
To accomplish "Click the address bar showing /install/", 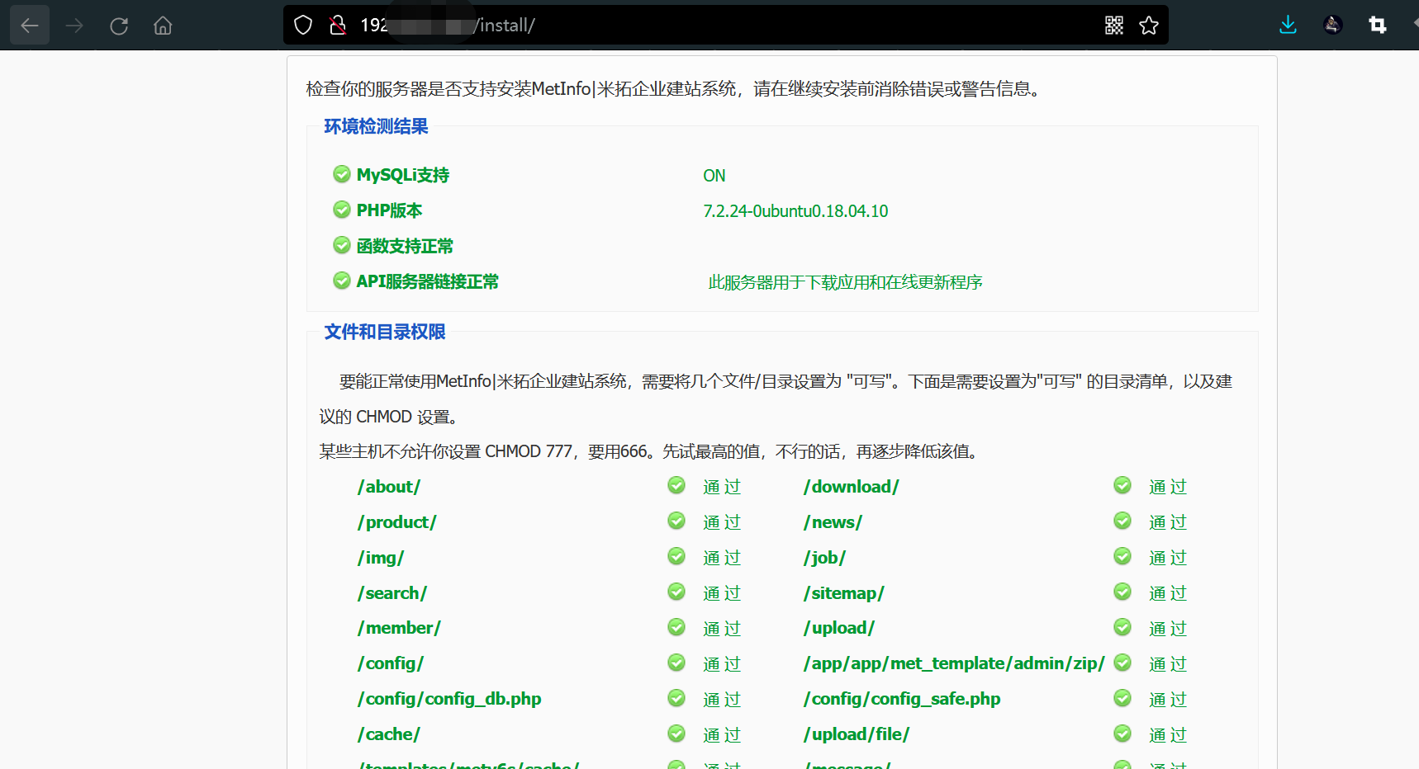I will (x=725, y=26).
